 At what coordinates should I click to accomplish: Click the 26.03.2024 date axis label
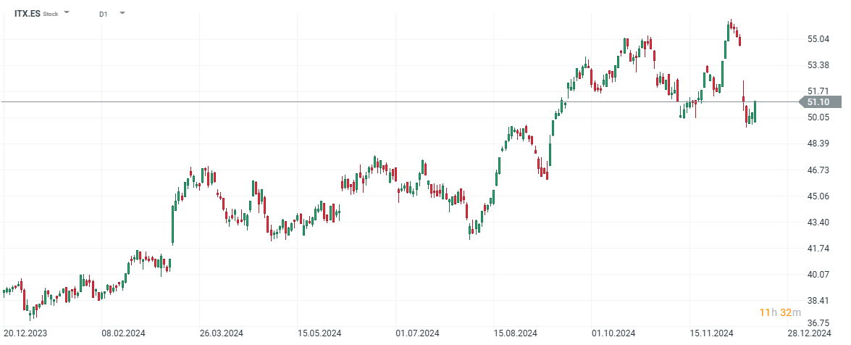click(220, 334)
